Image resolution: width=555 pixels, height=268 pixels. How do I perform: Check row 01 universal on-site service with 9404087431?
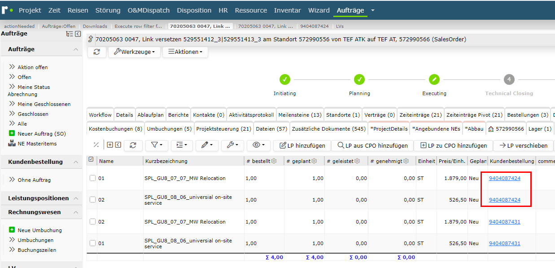coord(92,243)
